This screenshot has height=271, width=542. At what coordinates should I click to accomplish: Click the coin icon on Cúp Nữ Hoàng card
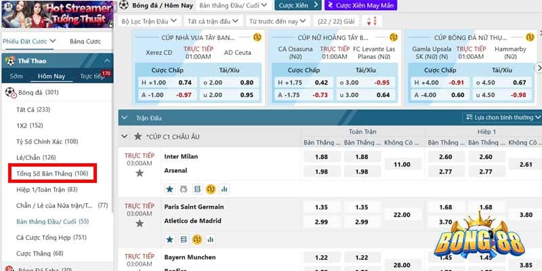point(394,37)
